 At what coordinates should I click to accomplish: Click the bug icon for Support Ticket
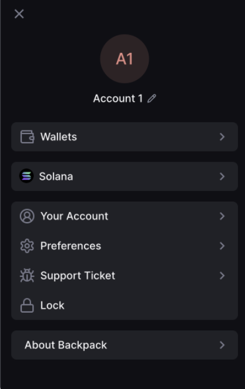pyautogui.click(x=27, y=276)
